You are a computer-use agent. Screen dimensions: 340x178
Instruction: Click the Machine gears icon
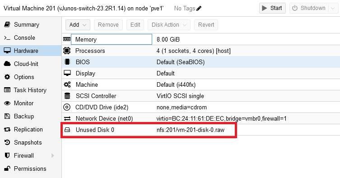pyautogui.click(x=67, y=84)
